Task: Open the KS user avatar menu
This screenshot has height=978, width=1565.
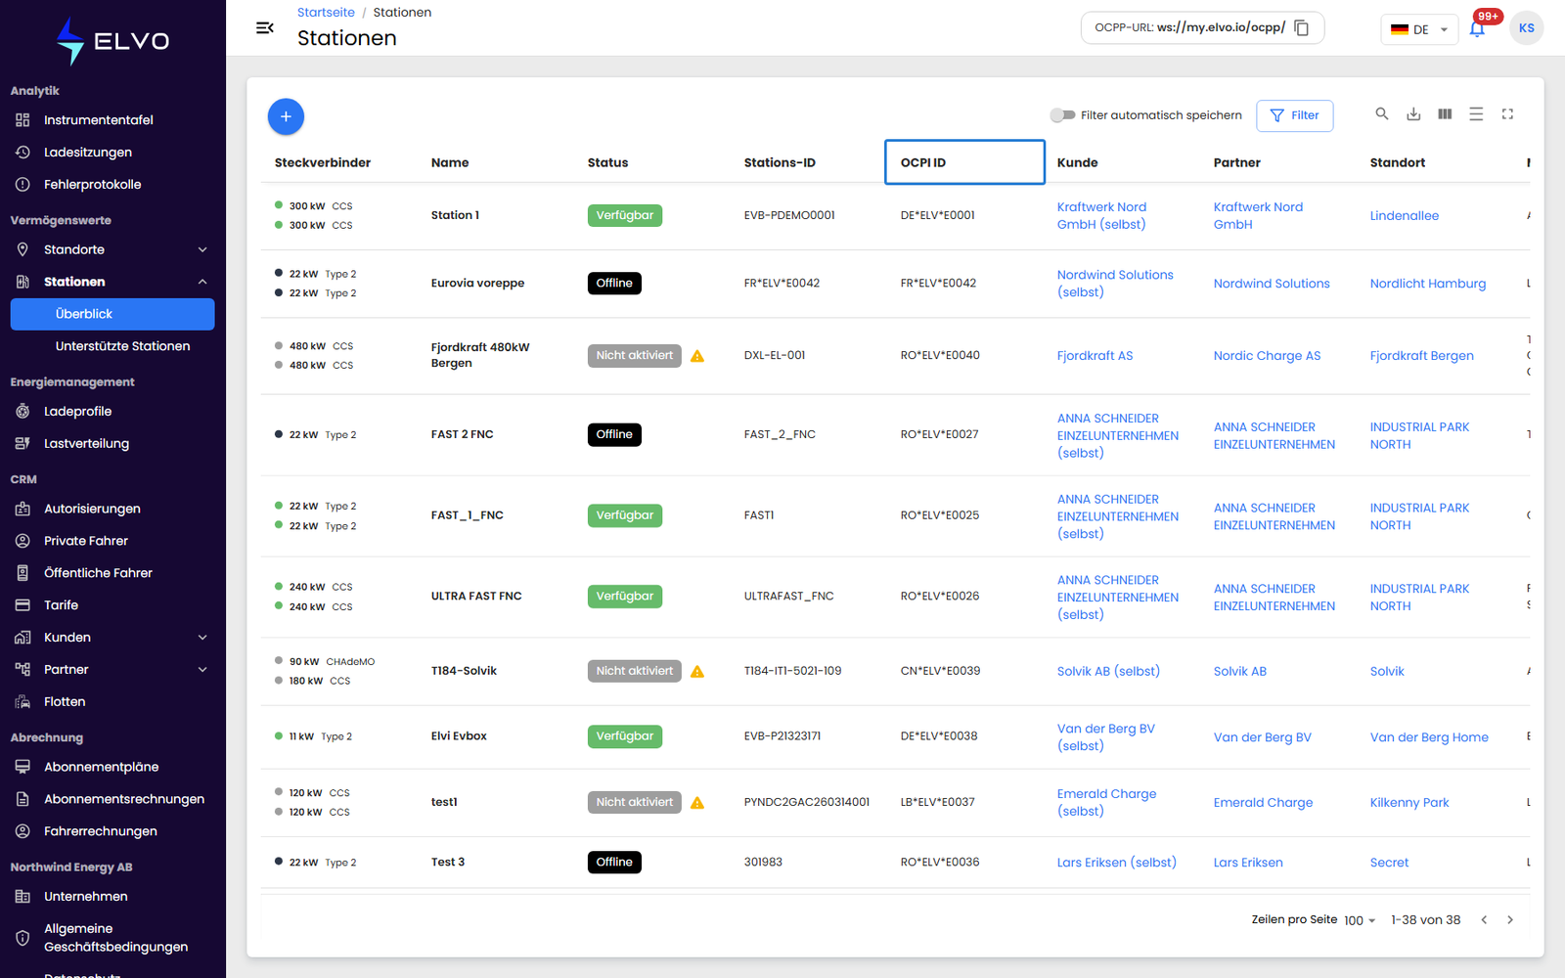Action: pos(1527,27)
